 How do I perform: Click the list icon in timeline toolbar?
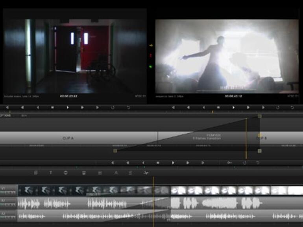tap(130, 173)
